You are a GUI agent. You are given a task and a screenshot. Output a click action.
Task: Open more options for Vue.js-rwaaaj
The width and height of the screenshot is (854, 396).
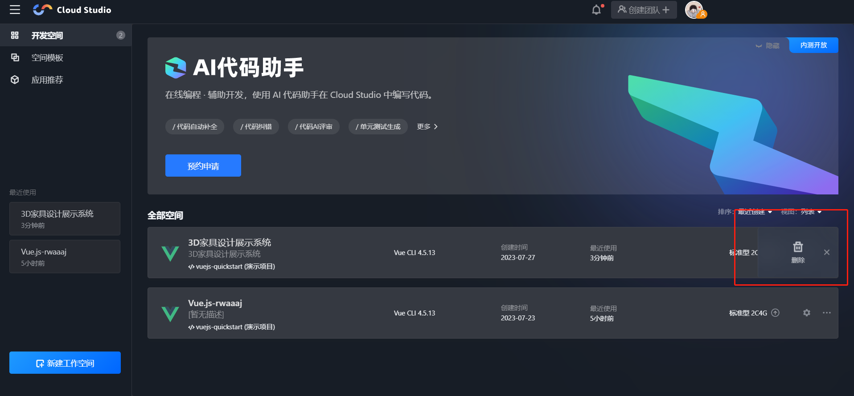click(x=827, y=313)
